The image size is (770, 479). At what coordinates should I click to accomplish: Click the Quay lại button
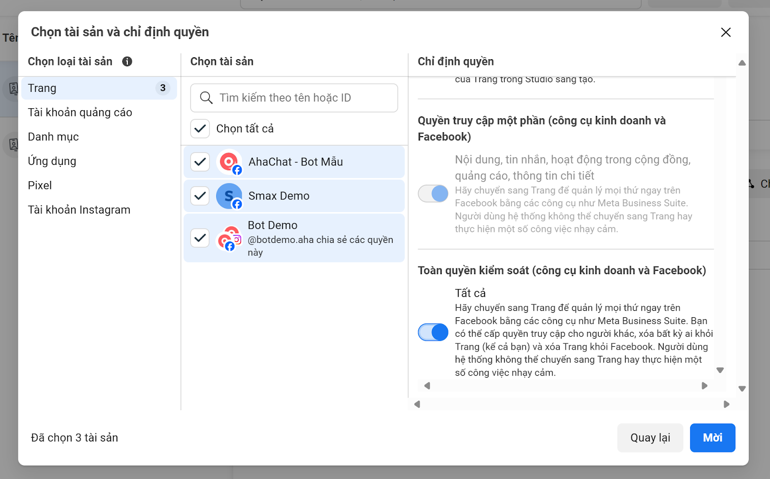pos(650,438)
